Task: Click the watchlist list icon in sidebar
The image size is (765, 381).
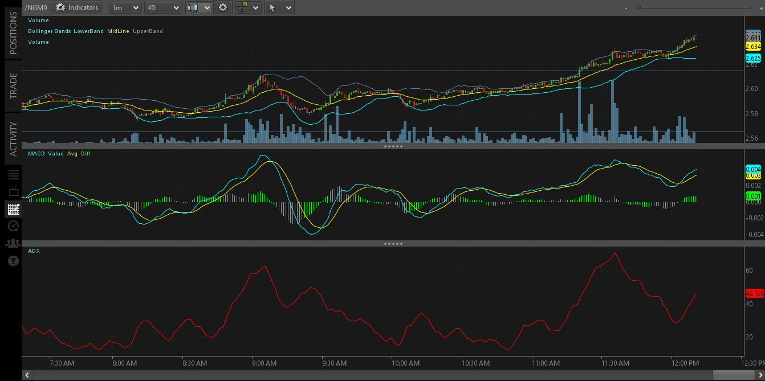Action: (13, 175)
